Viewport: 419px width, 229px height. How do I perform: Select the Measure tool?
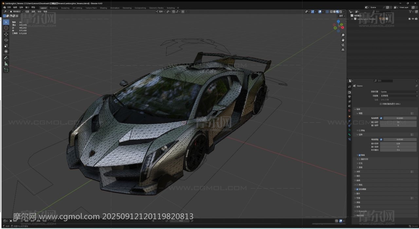point(6,64)
